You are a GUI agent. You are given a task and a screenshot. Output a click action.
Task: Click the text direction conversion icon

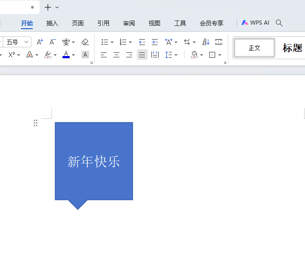click(187, 42)
